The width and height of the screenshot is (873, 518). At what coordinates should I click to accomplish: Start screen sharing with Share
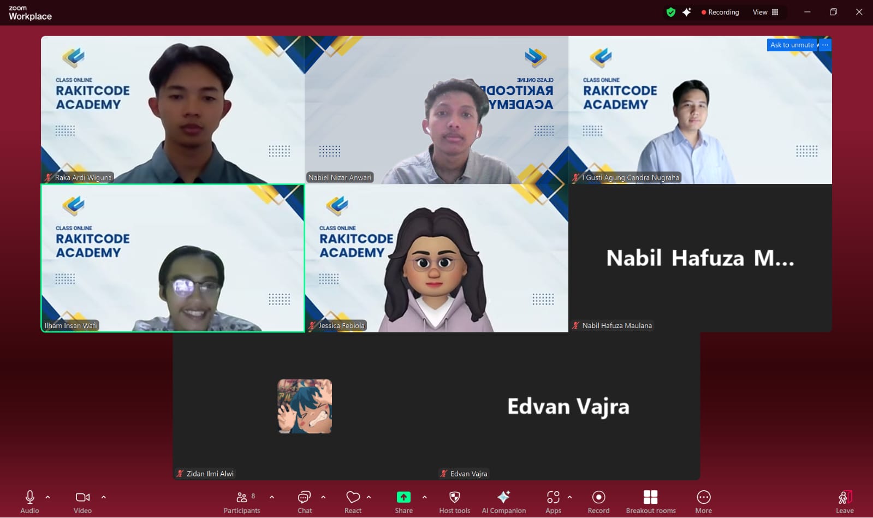click(x=403, y=502)
